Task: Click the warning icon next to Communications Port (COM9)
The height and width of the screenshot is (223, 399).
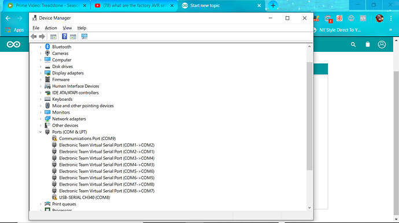Action: [x=54, y=138]
